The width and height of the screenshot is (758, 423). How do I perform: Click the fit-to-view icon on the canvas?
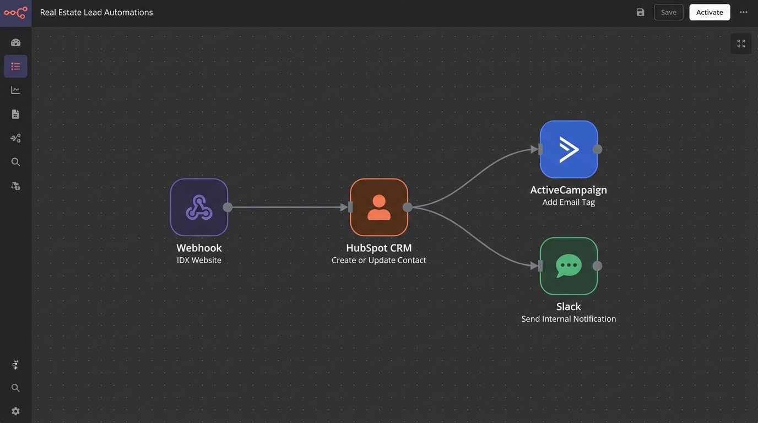tap(741, 44)
